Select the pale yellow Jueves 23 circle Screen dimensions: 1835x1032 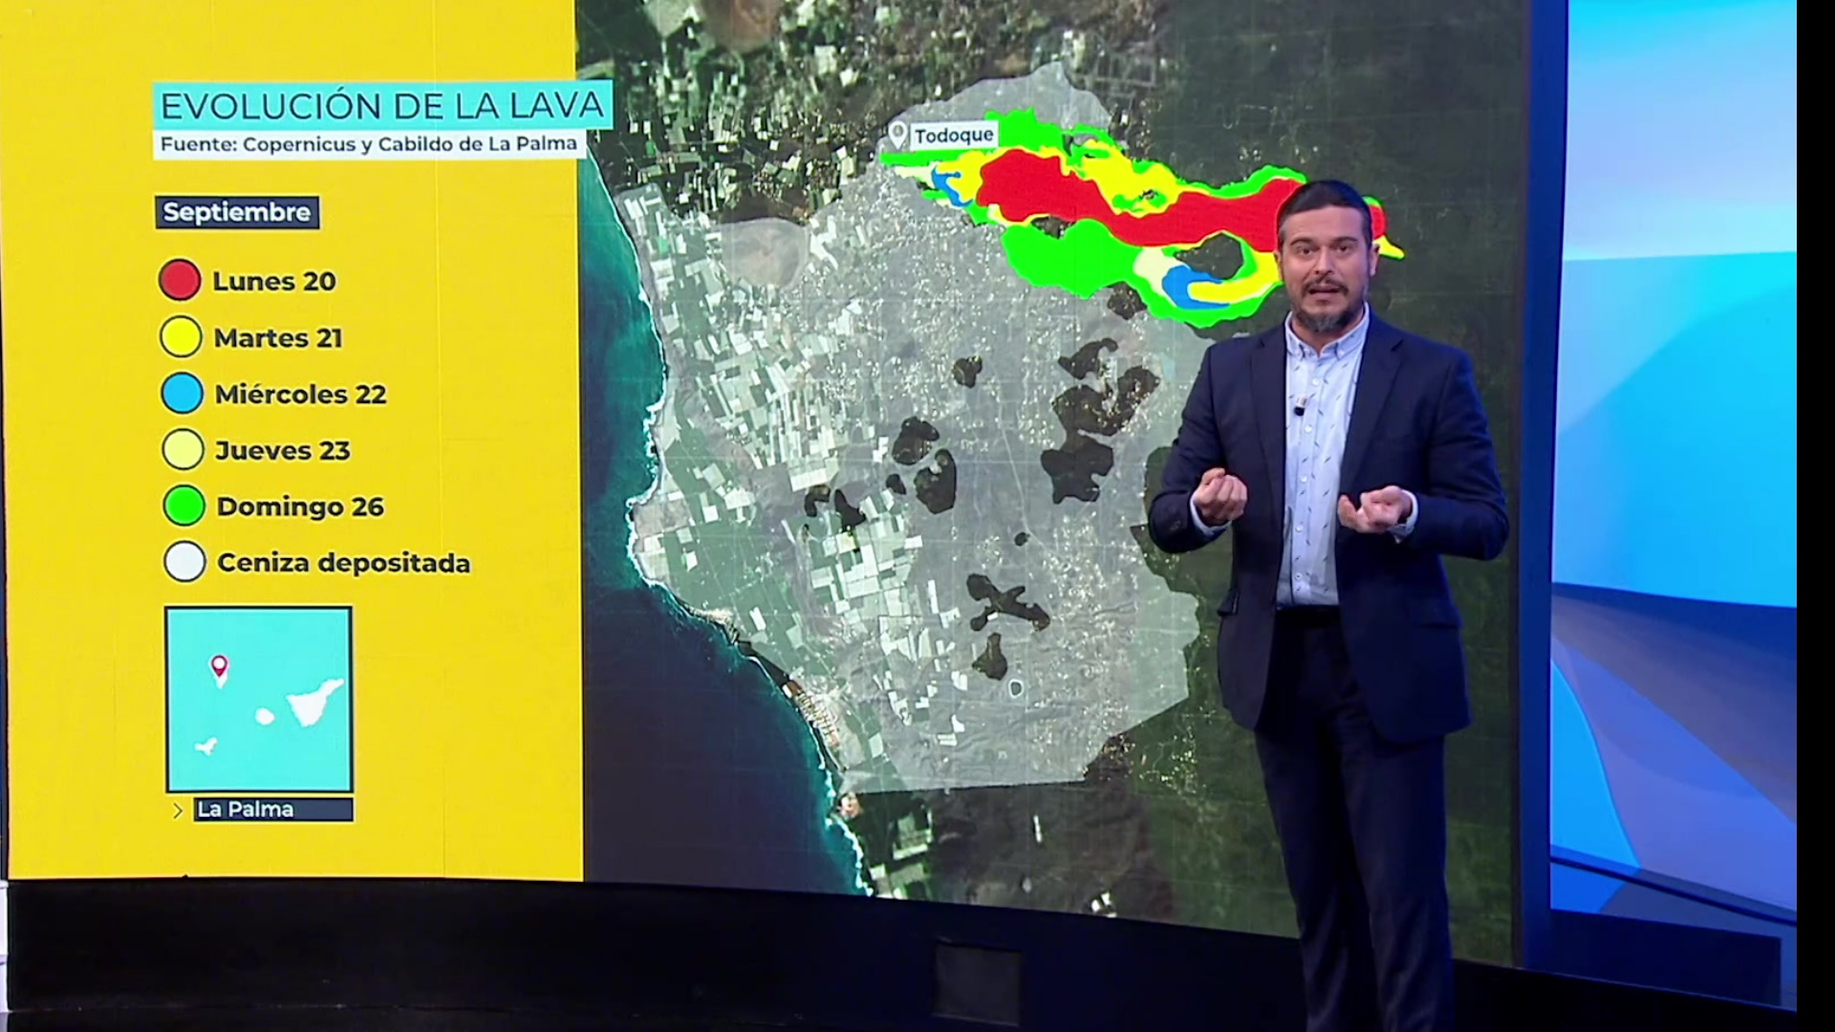pos(183,450)
